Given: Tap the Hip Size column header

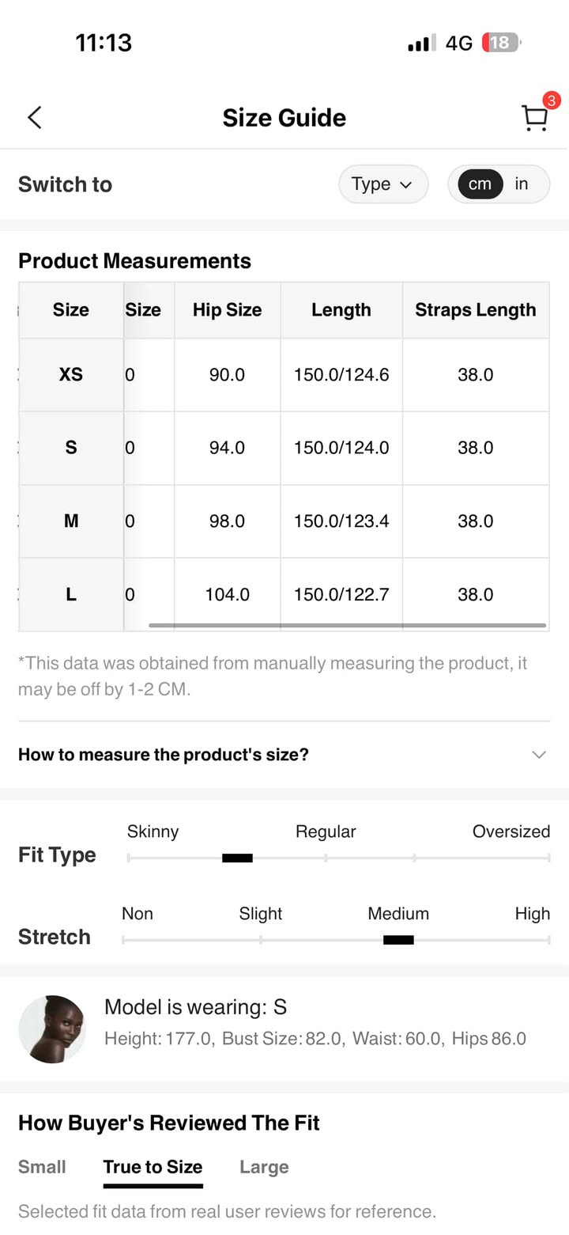Looking at the screenshot, I should pyautogui.click(x=227, y=310).
